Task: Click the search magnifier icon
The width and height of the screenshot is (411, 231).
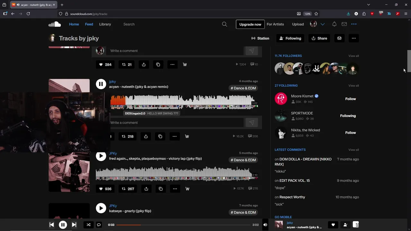Action: click(224, 24)
